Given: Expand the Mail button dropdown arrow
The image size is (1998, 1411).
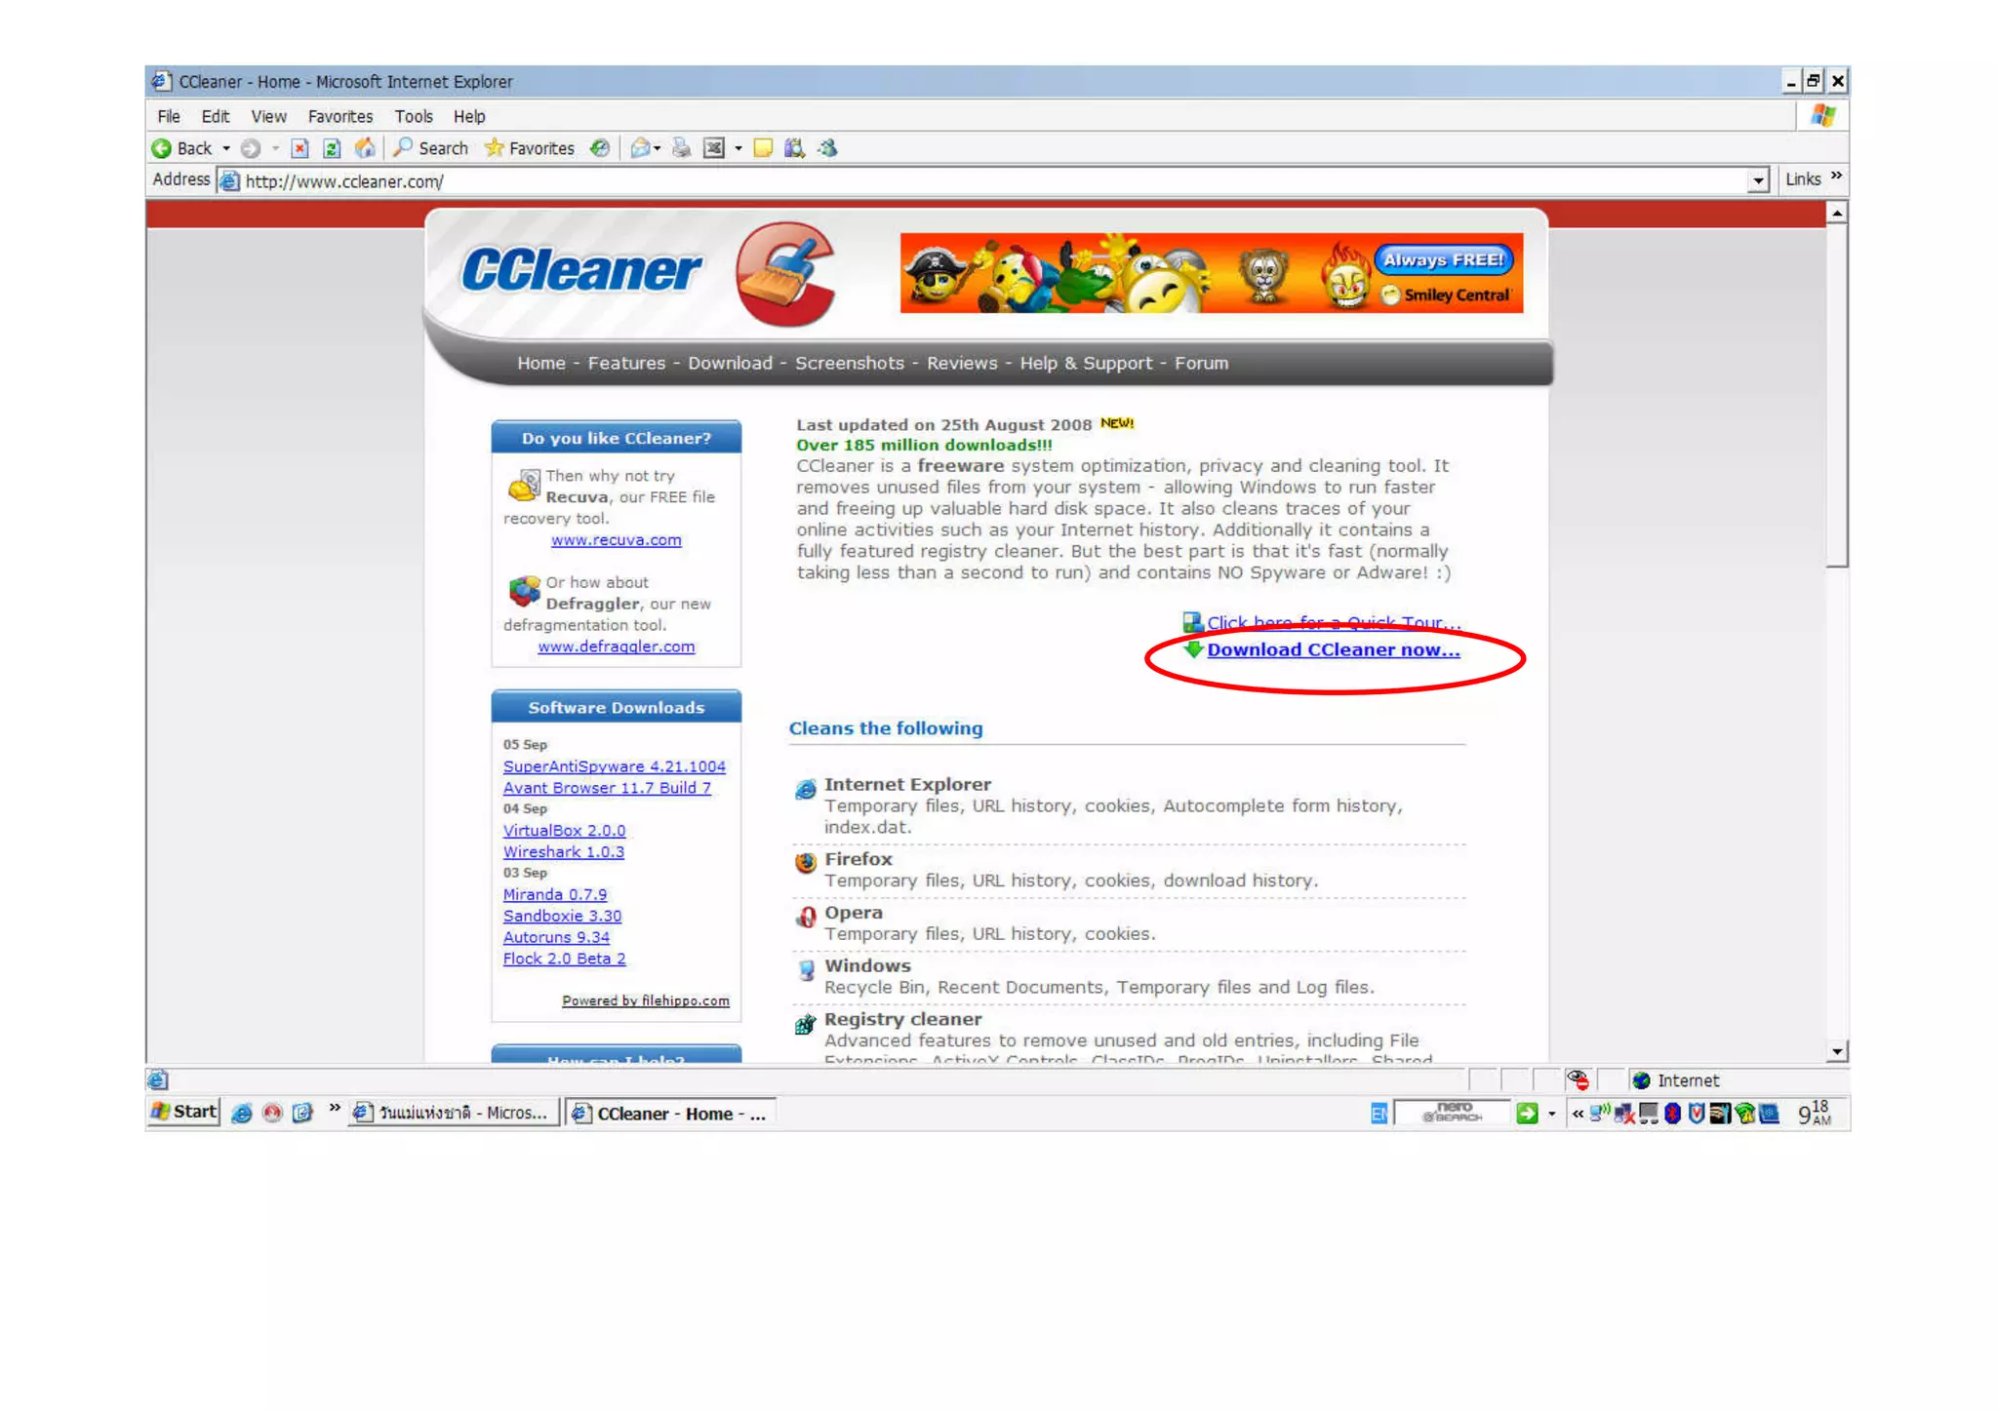Looking at the screenshot, I should [x=657, y=148].
